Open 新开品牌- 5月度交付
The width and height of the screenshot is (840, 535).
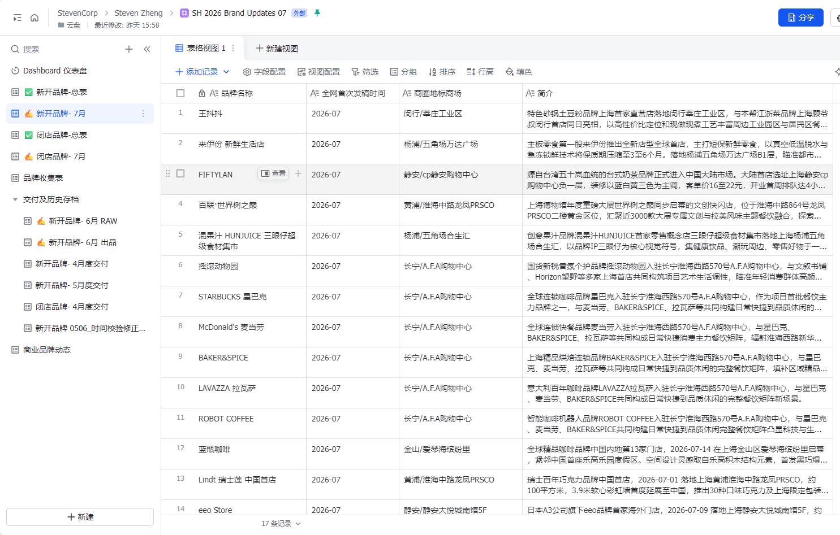[80, 285]
